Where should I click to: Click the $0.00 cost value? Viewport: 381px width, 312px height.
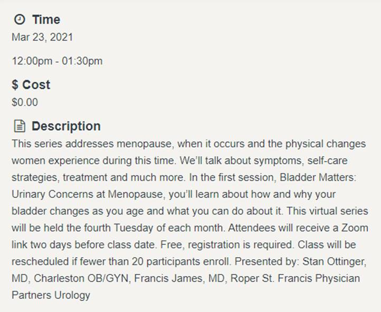(x=25, y=102)
